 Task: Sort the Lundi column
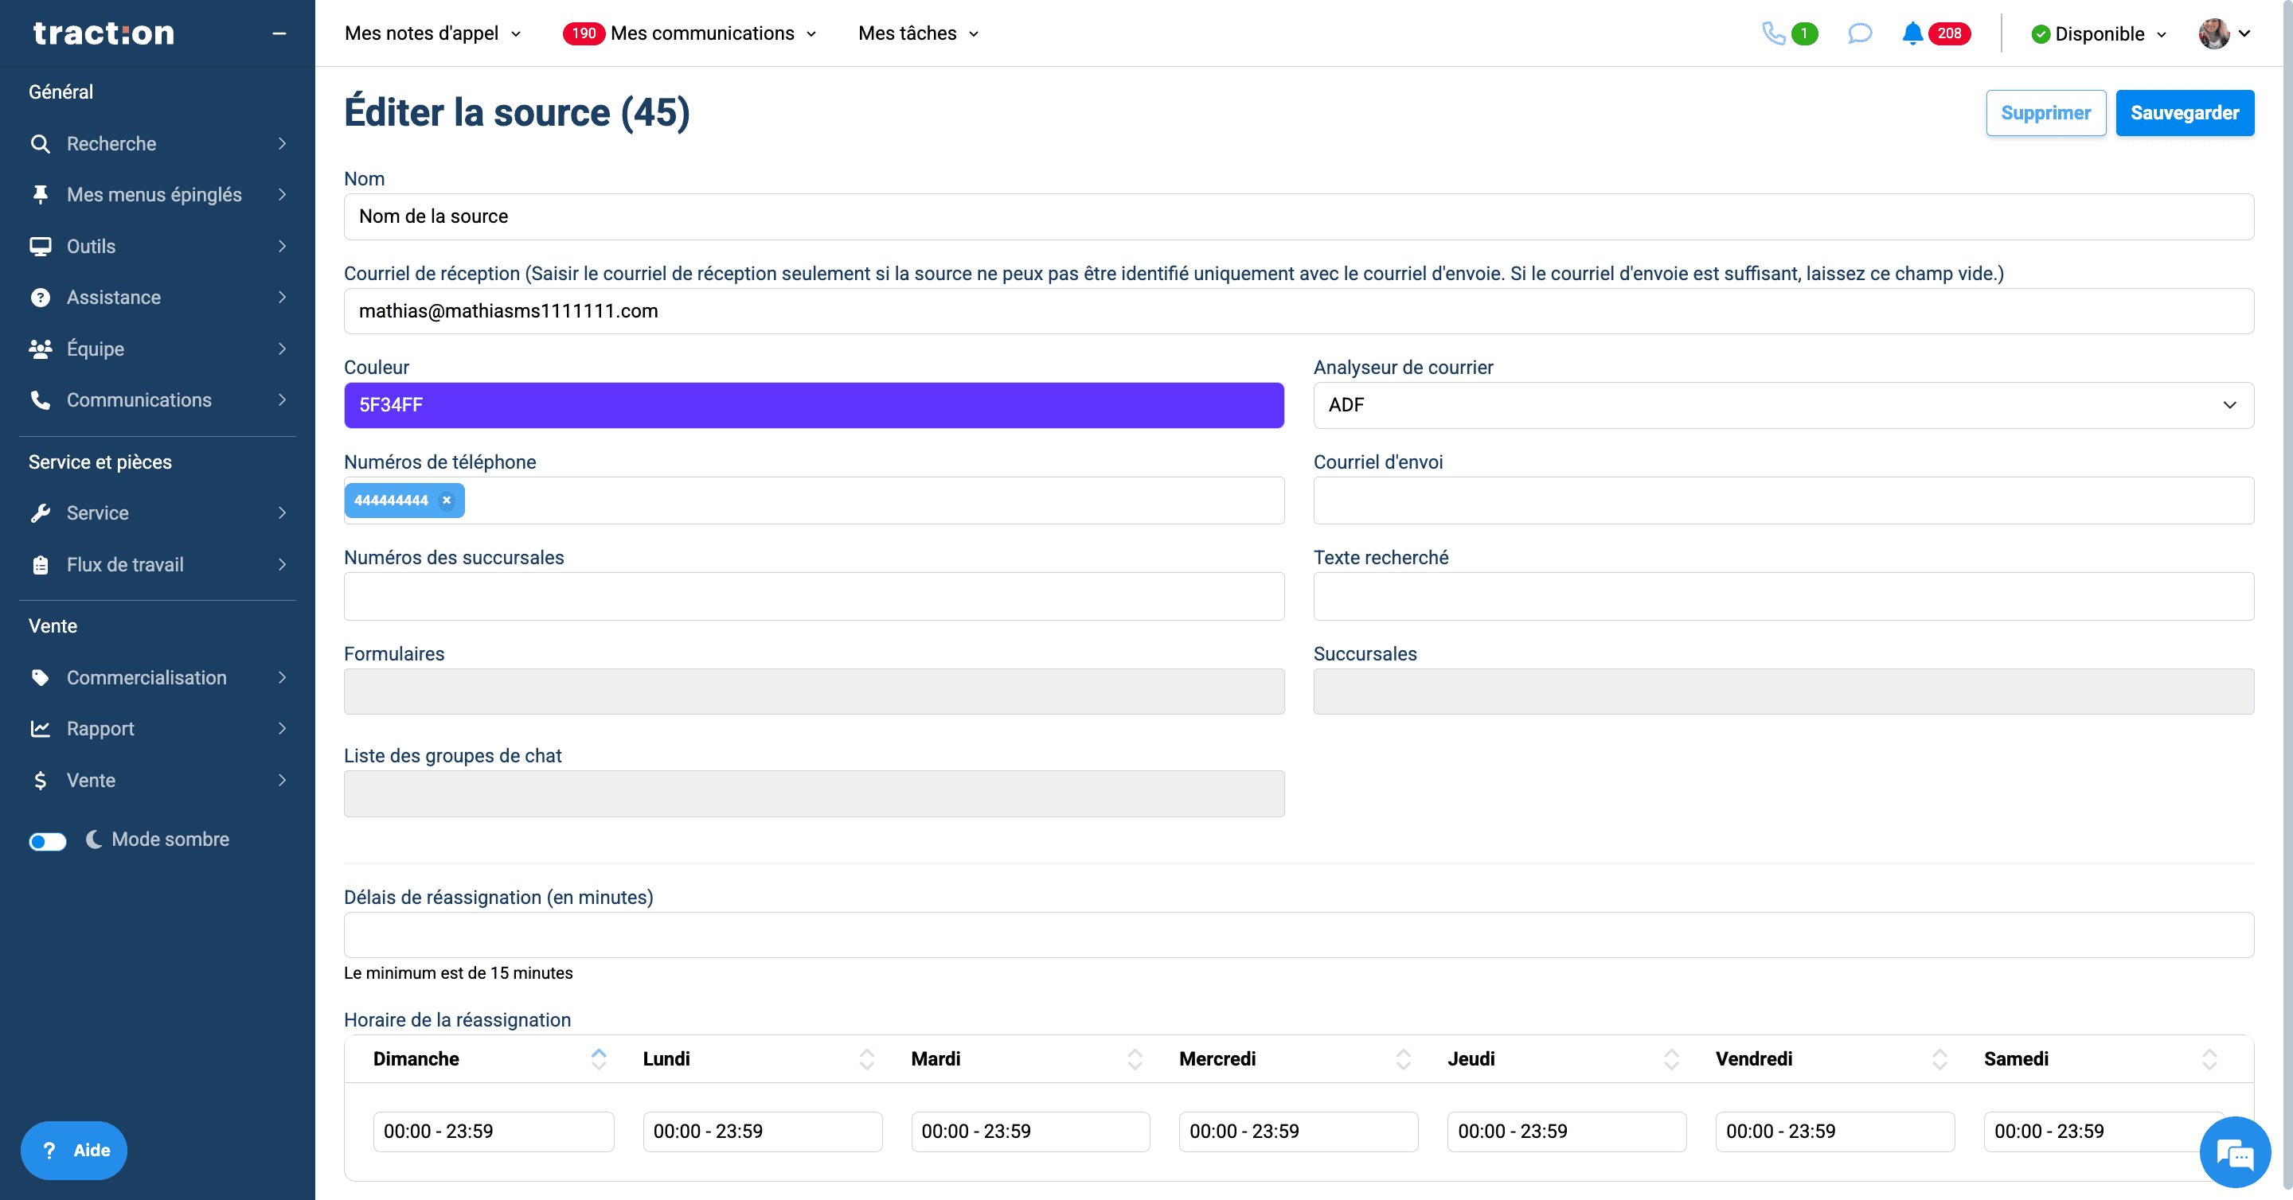866,1058
